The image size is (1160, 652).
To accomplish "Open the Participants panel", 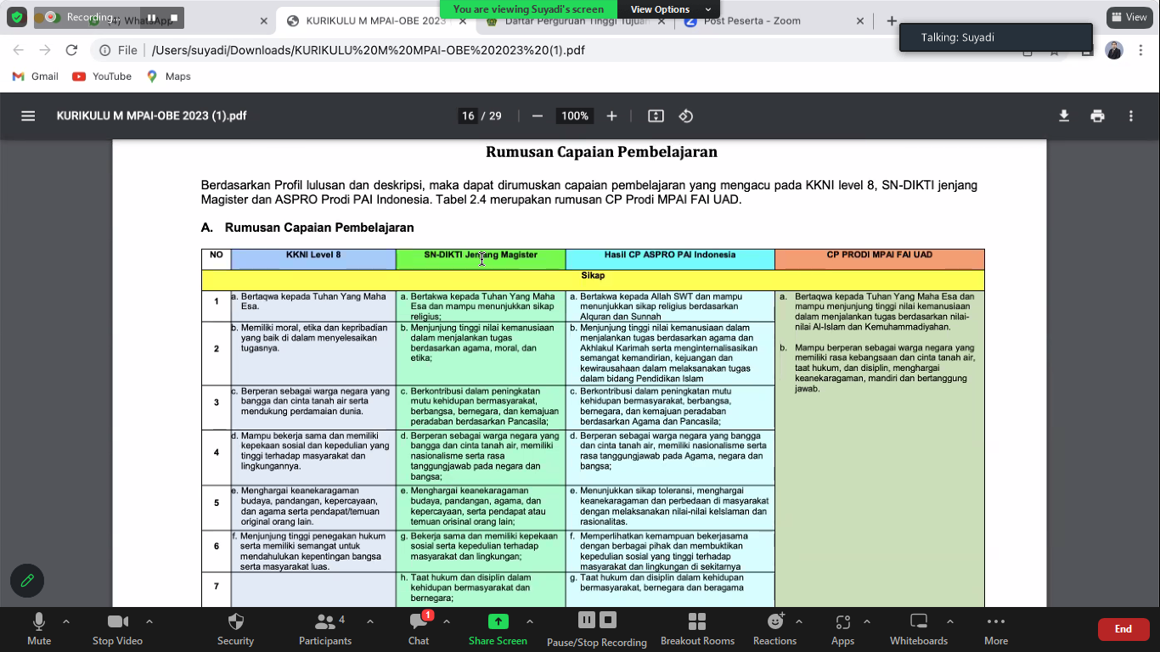I will tap(325, 629).
